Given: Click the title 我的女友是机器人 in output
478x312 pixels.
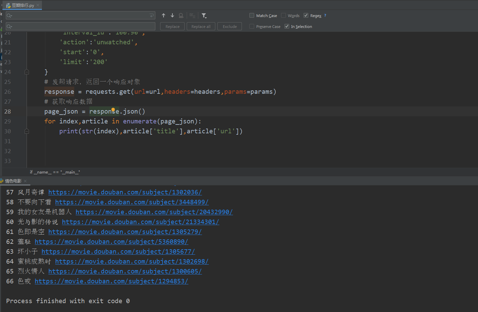Looking at the screenshot, I should 45,212.
